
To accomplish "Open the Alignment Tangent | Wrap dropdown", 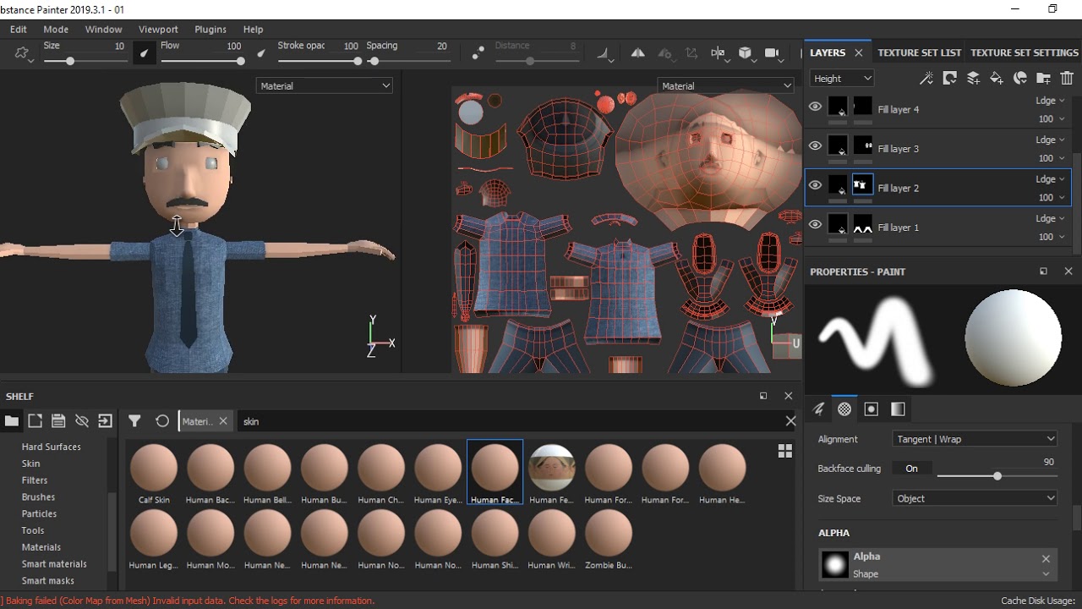I will (x=975, y=439).
